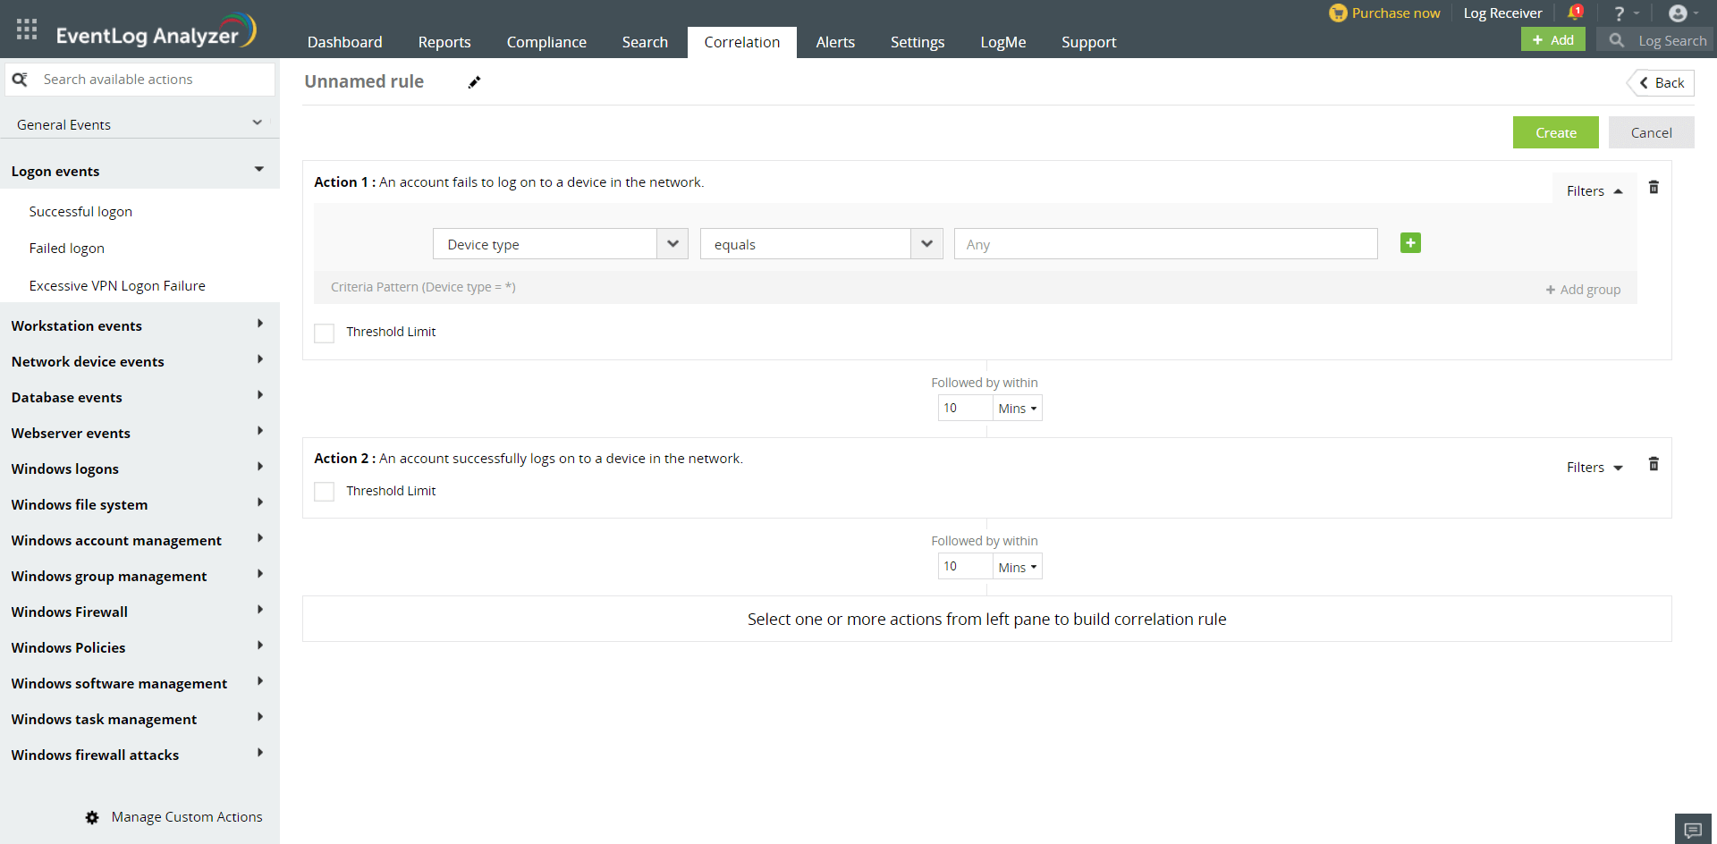Screen dimensions: 1717x844
Task: Switch to the Alerts tab
Action: tap(834, 42)
